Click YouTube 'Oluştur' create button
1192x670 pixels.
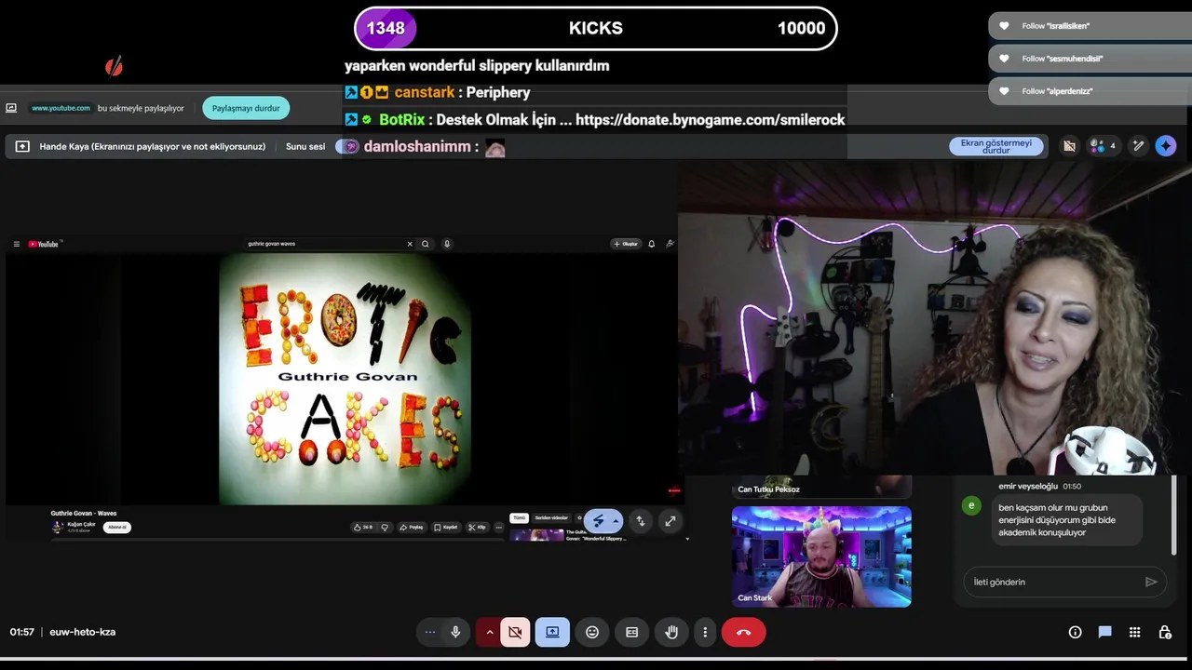625,244
